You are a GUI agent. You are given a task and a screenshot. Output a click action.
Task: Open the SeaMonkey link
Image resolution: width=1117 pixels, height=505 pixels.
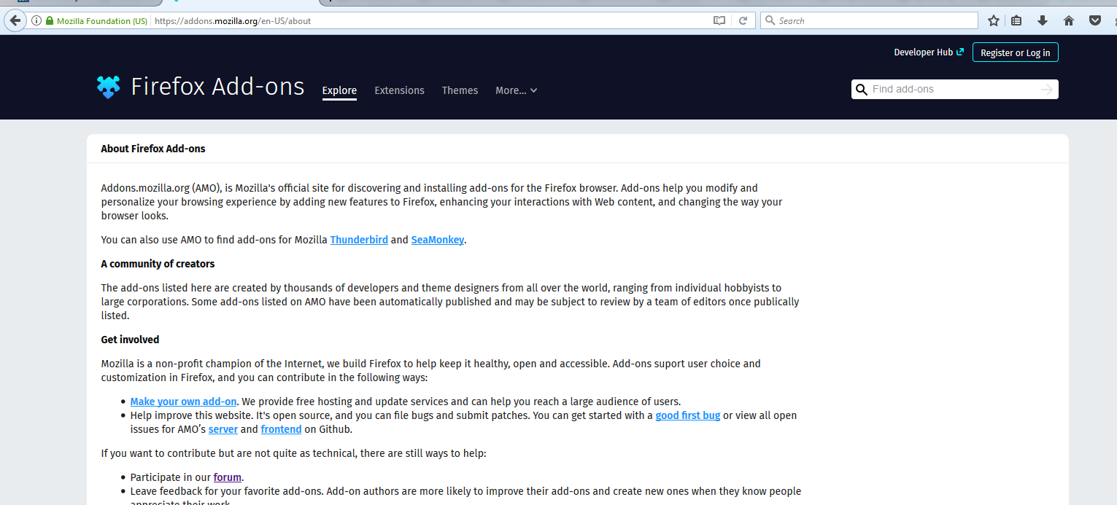click(x=438, y=240)
